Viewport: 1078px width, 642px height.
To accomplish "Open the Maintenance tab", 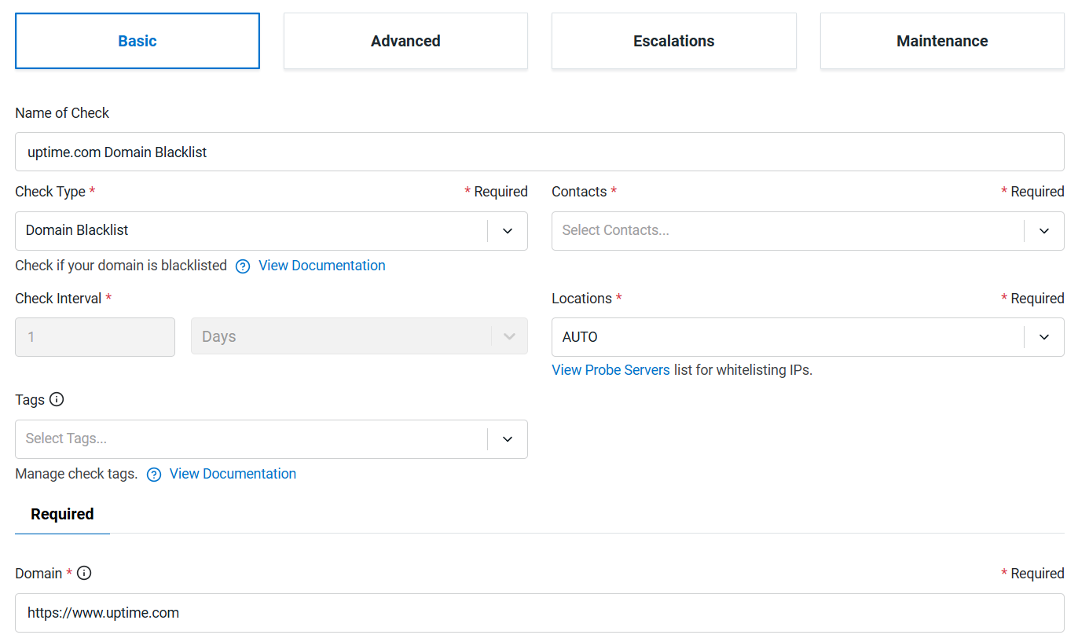I will [x=942, y=41].
